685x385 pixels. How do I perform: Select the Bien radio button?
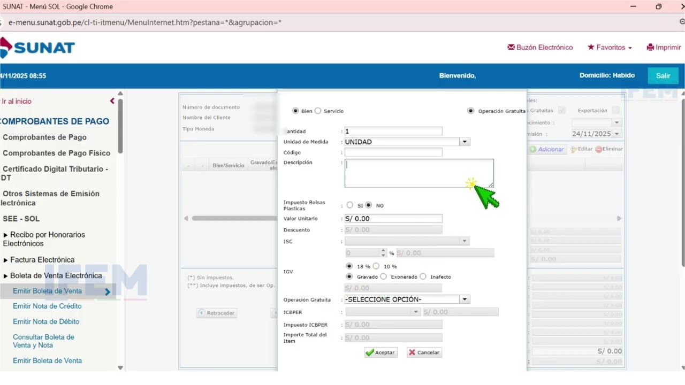[295, 111]
